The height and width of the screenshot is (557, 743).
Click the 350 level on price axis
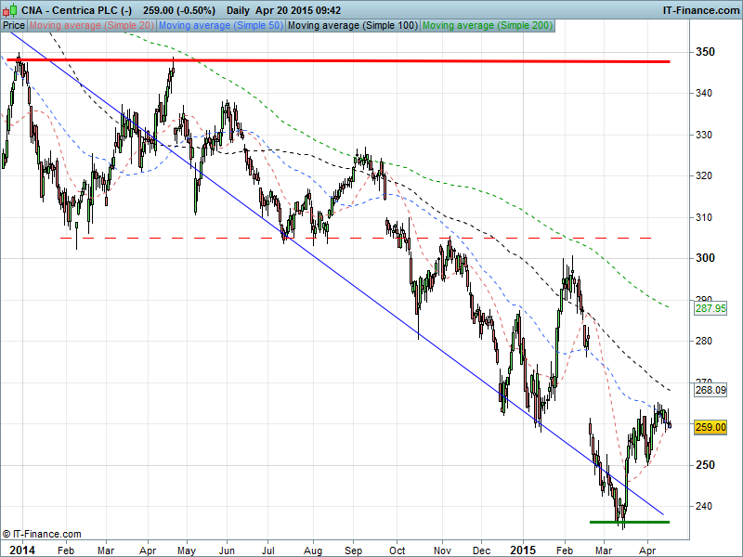[x=706, y=52]
